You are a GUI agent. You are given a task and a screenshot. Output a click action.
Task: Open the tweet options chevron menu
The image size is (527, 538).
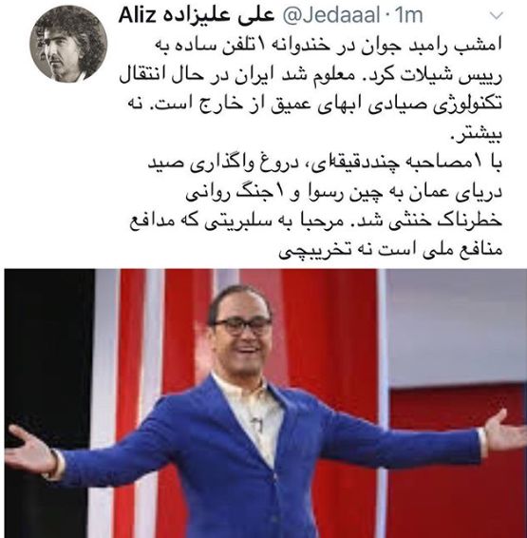496,16
